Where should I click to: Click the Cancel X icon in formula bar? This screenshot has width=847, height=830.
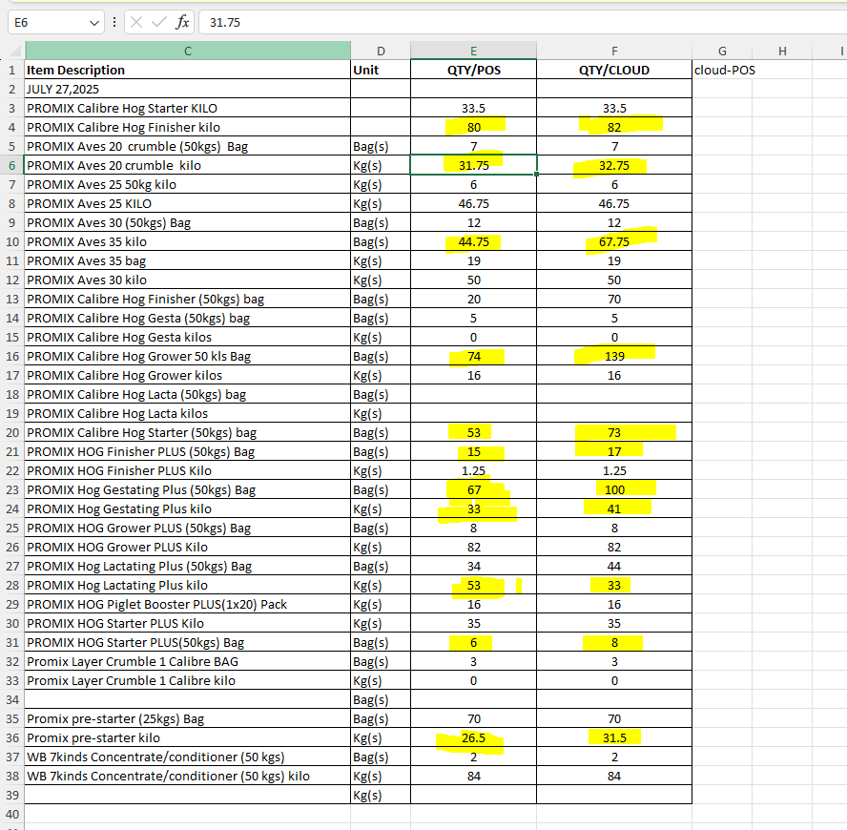137,22
